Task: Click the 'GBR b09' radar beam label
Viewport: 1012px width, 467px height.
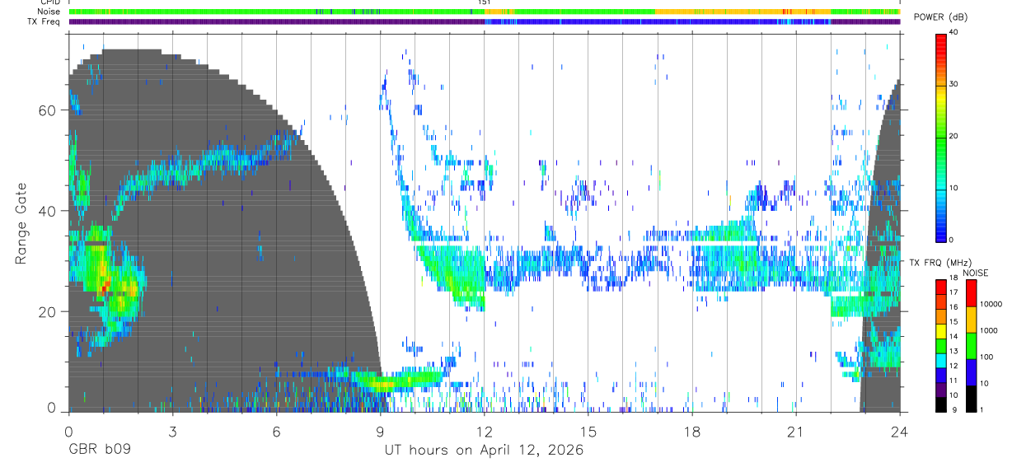Action: coord(100,451)
